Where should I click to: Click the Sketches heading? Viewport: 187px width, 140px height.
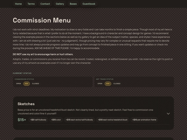click(x=26, y=104)
